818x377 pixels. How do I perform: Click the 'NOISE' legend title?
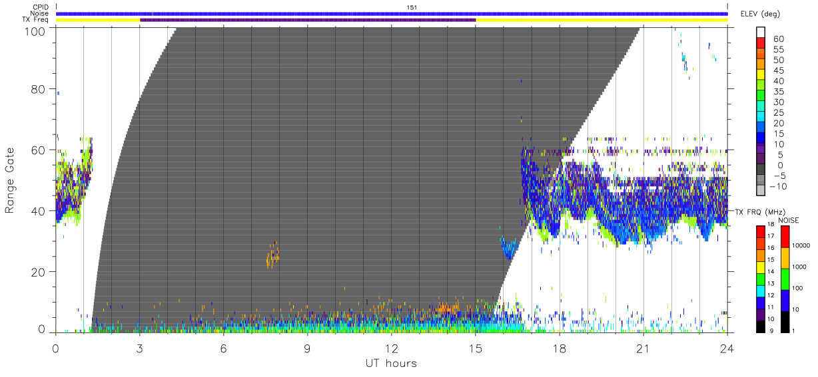pos(789,221)
